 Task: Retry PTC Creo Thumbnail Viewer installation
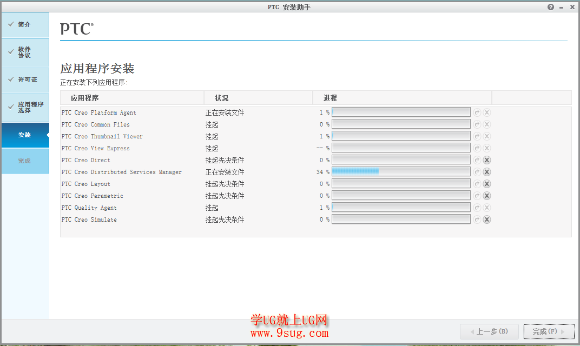(x=477, y=136)
